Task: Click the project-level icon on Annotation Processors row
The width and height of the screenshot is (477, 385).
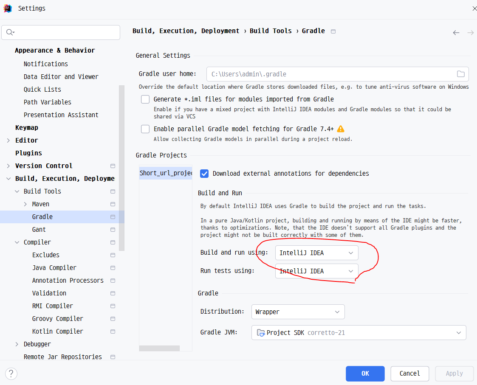Action: [x=113, y=281]
